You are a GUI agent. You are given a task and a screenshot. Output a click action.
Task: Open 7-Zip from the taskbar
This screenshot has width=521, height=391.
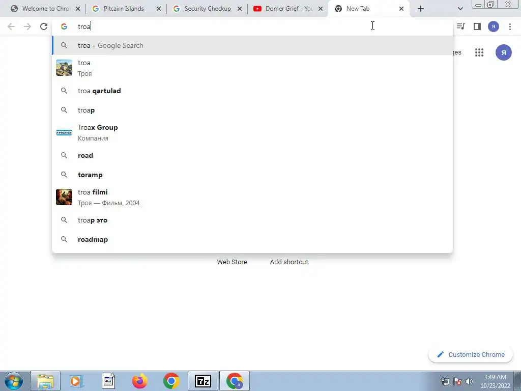[x=203, y=381]
